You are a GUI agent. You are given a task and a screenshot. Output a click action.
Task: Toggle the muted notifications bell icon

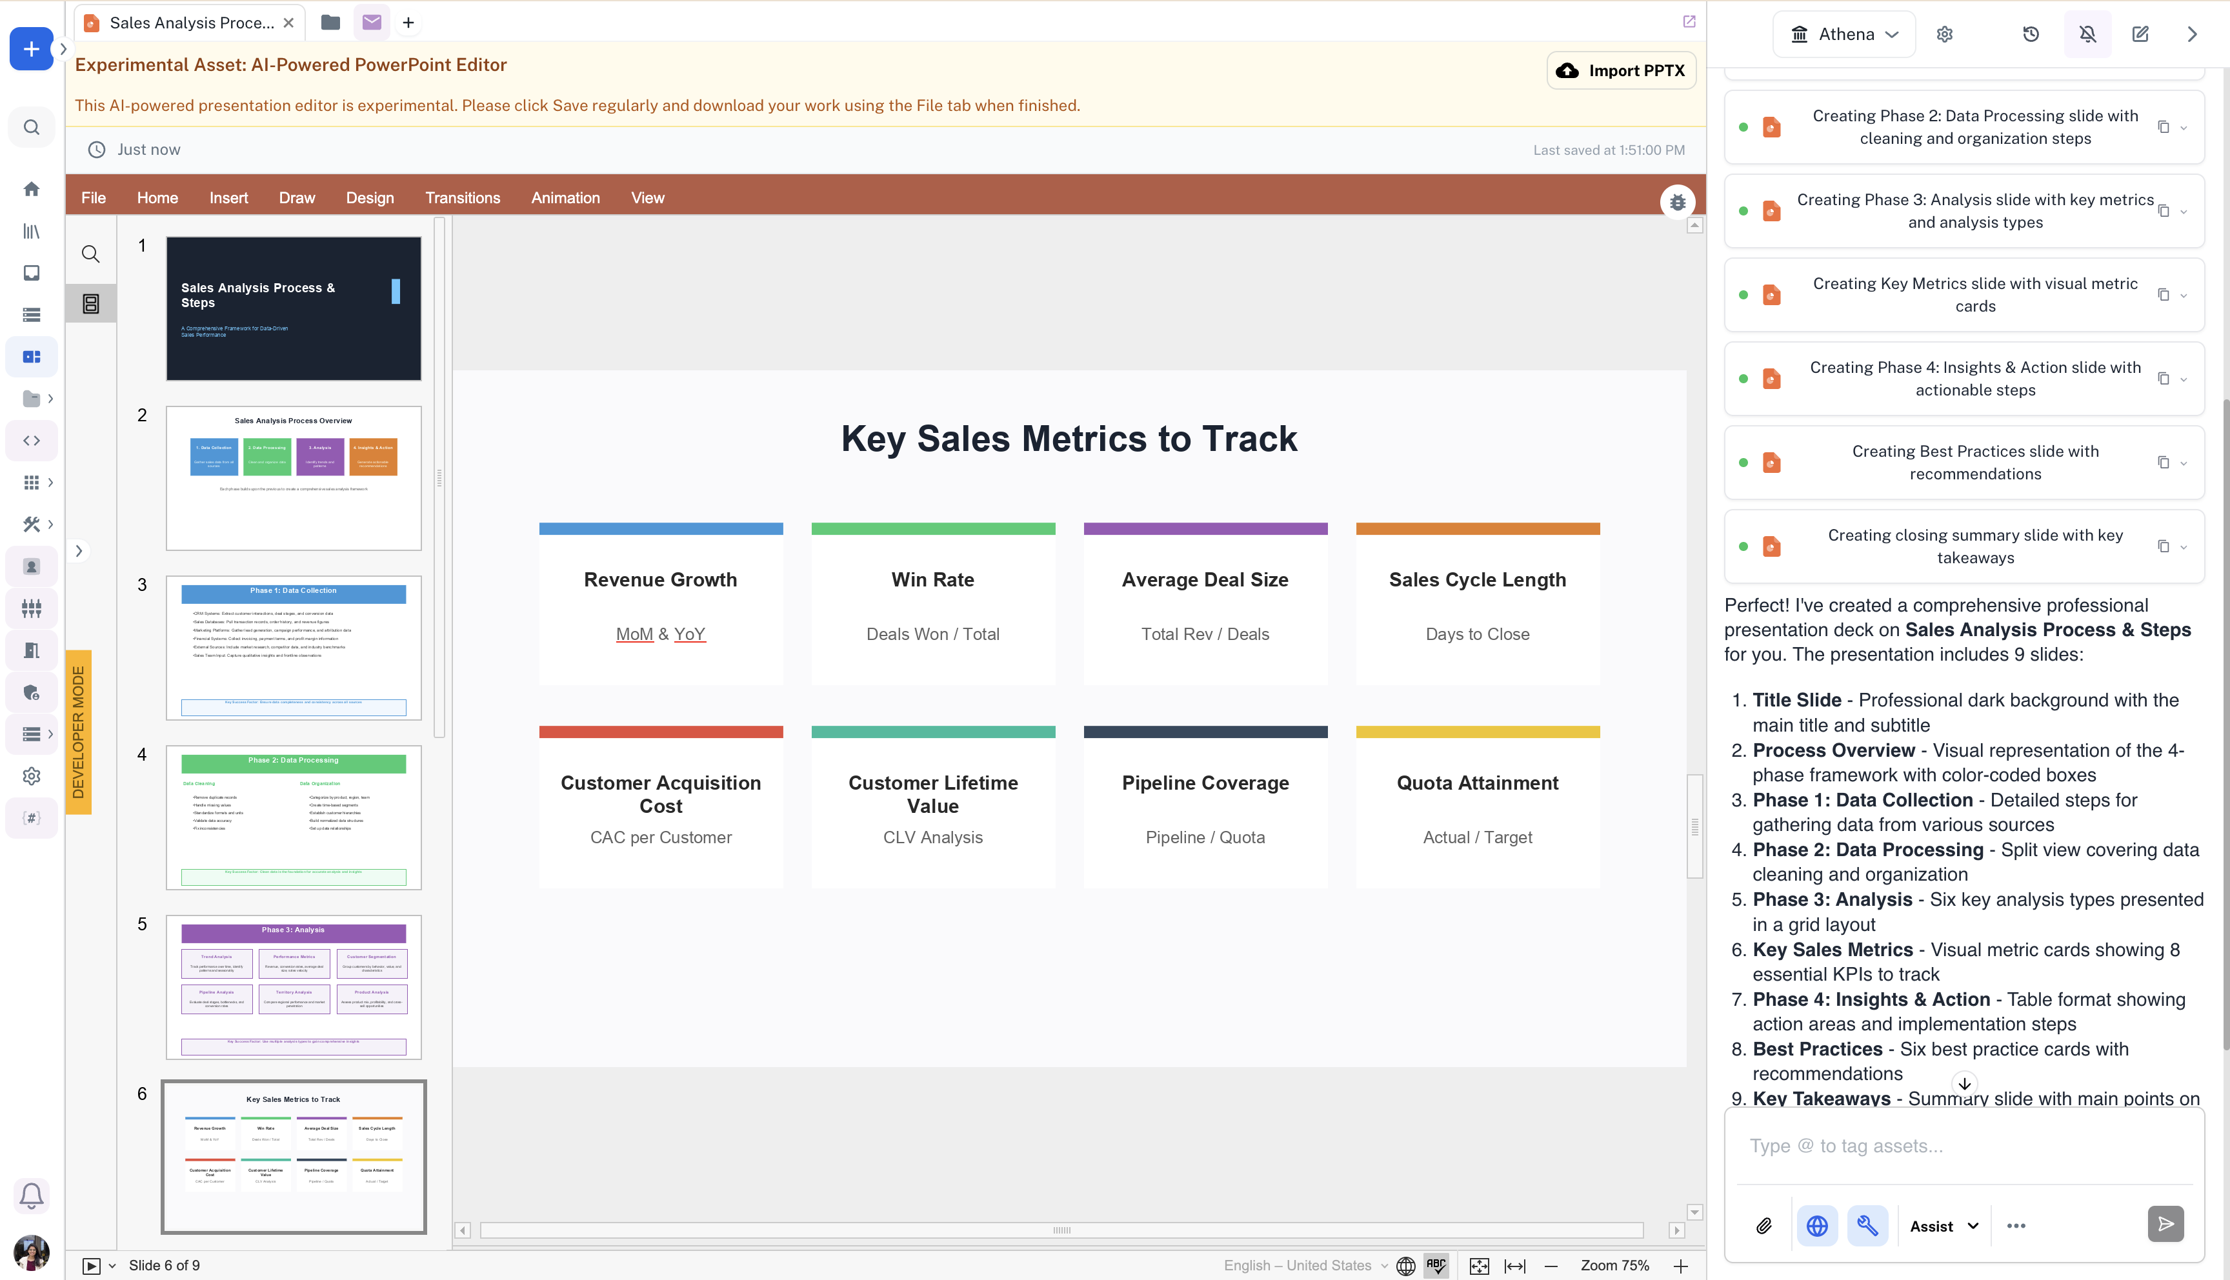2087,34
